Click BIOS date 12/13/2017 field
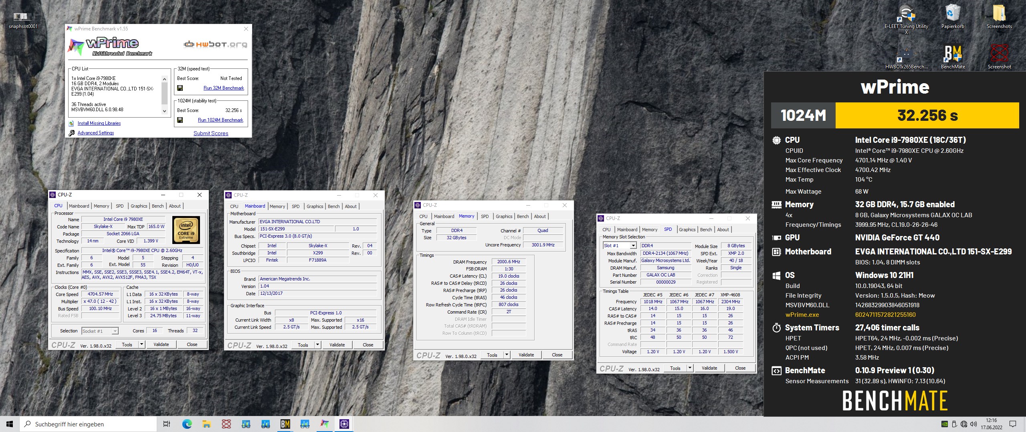The width and height of the screenshot is (1026, 432). (x=317, y=293)
